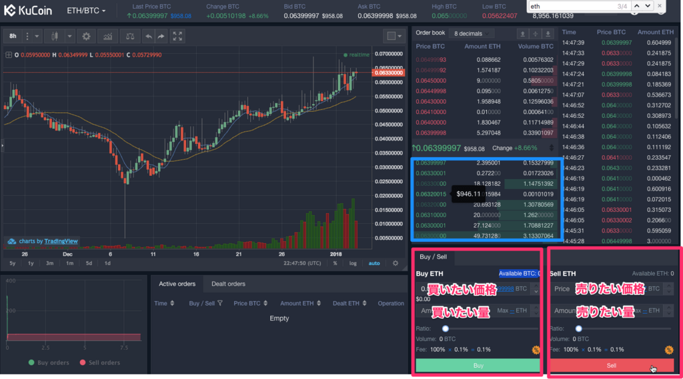Select the Active orders tab
The image size is (683, 379).
coord(177,284)
